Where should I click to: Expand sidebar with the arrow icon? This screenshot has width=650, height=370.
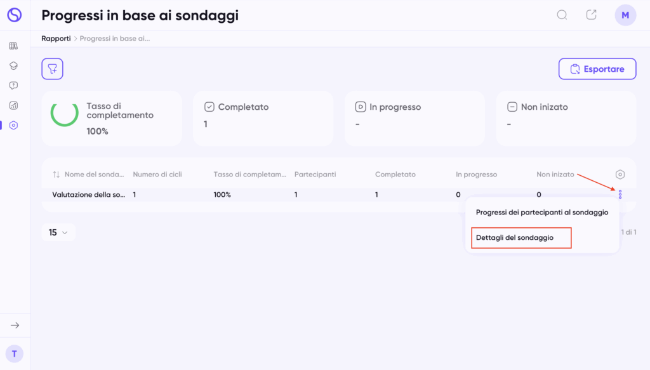15,325
